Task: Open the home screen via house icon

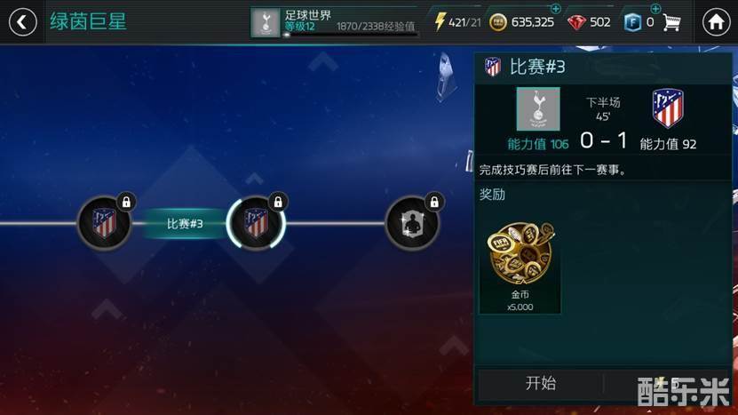Action: tap(716, 22)
